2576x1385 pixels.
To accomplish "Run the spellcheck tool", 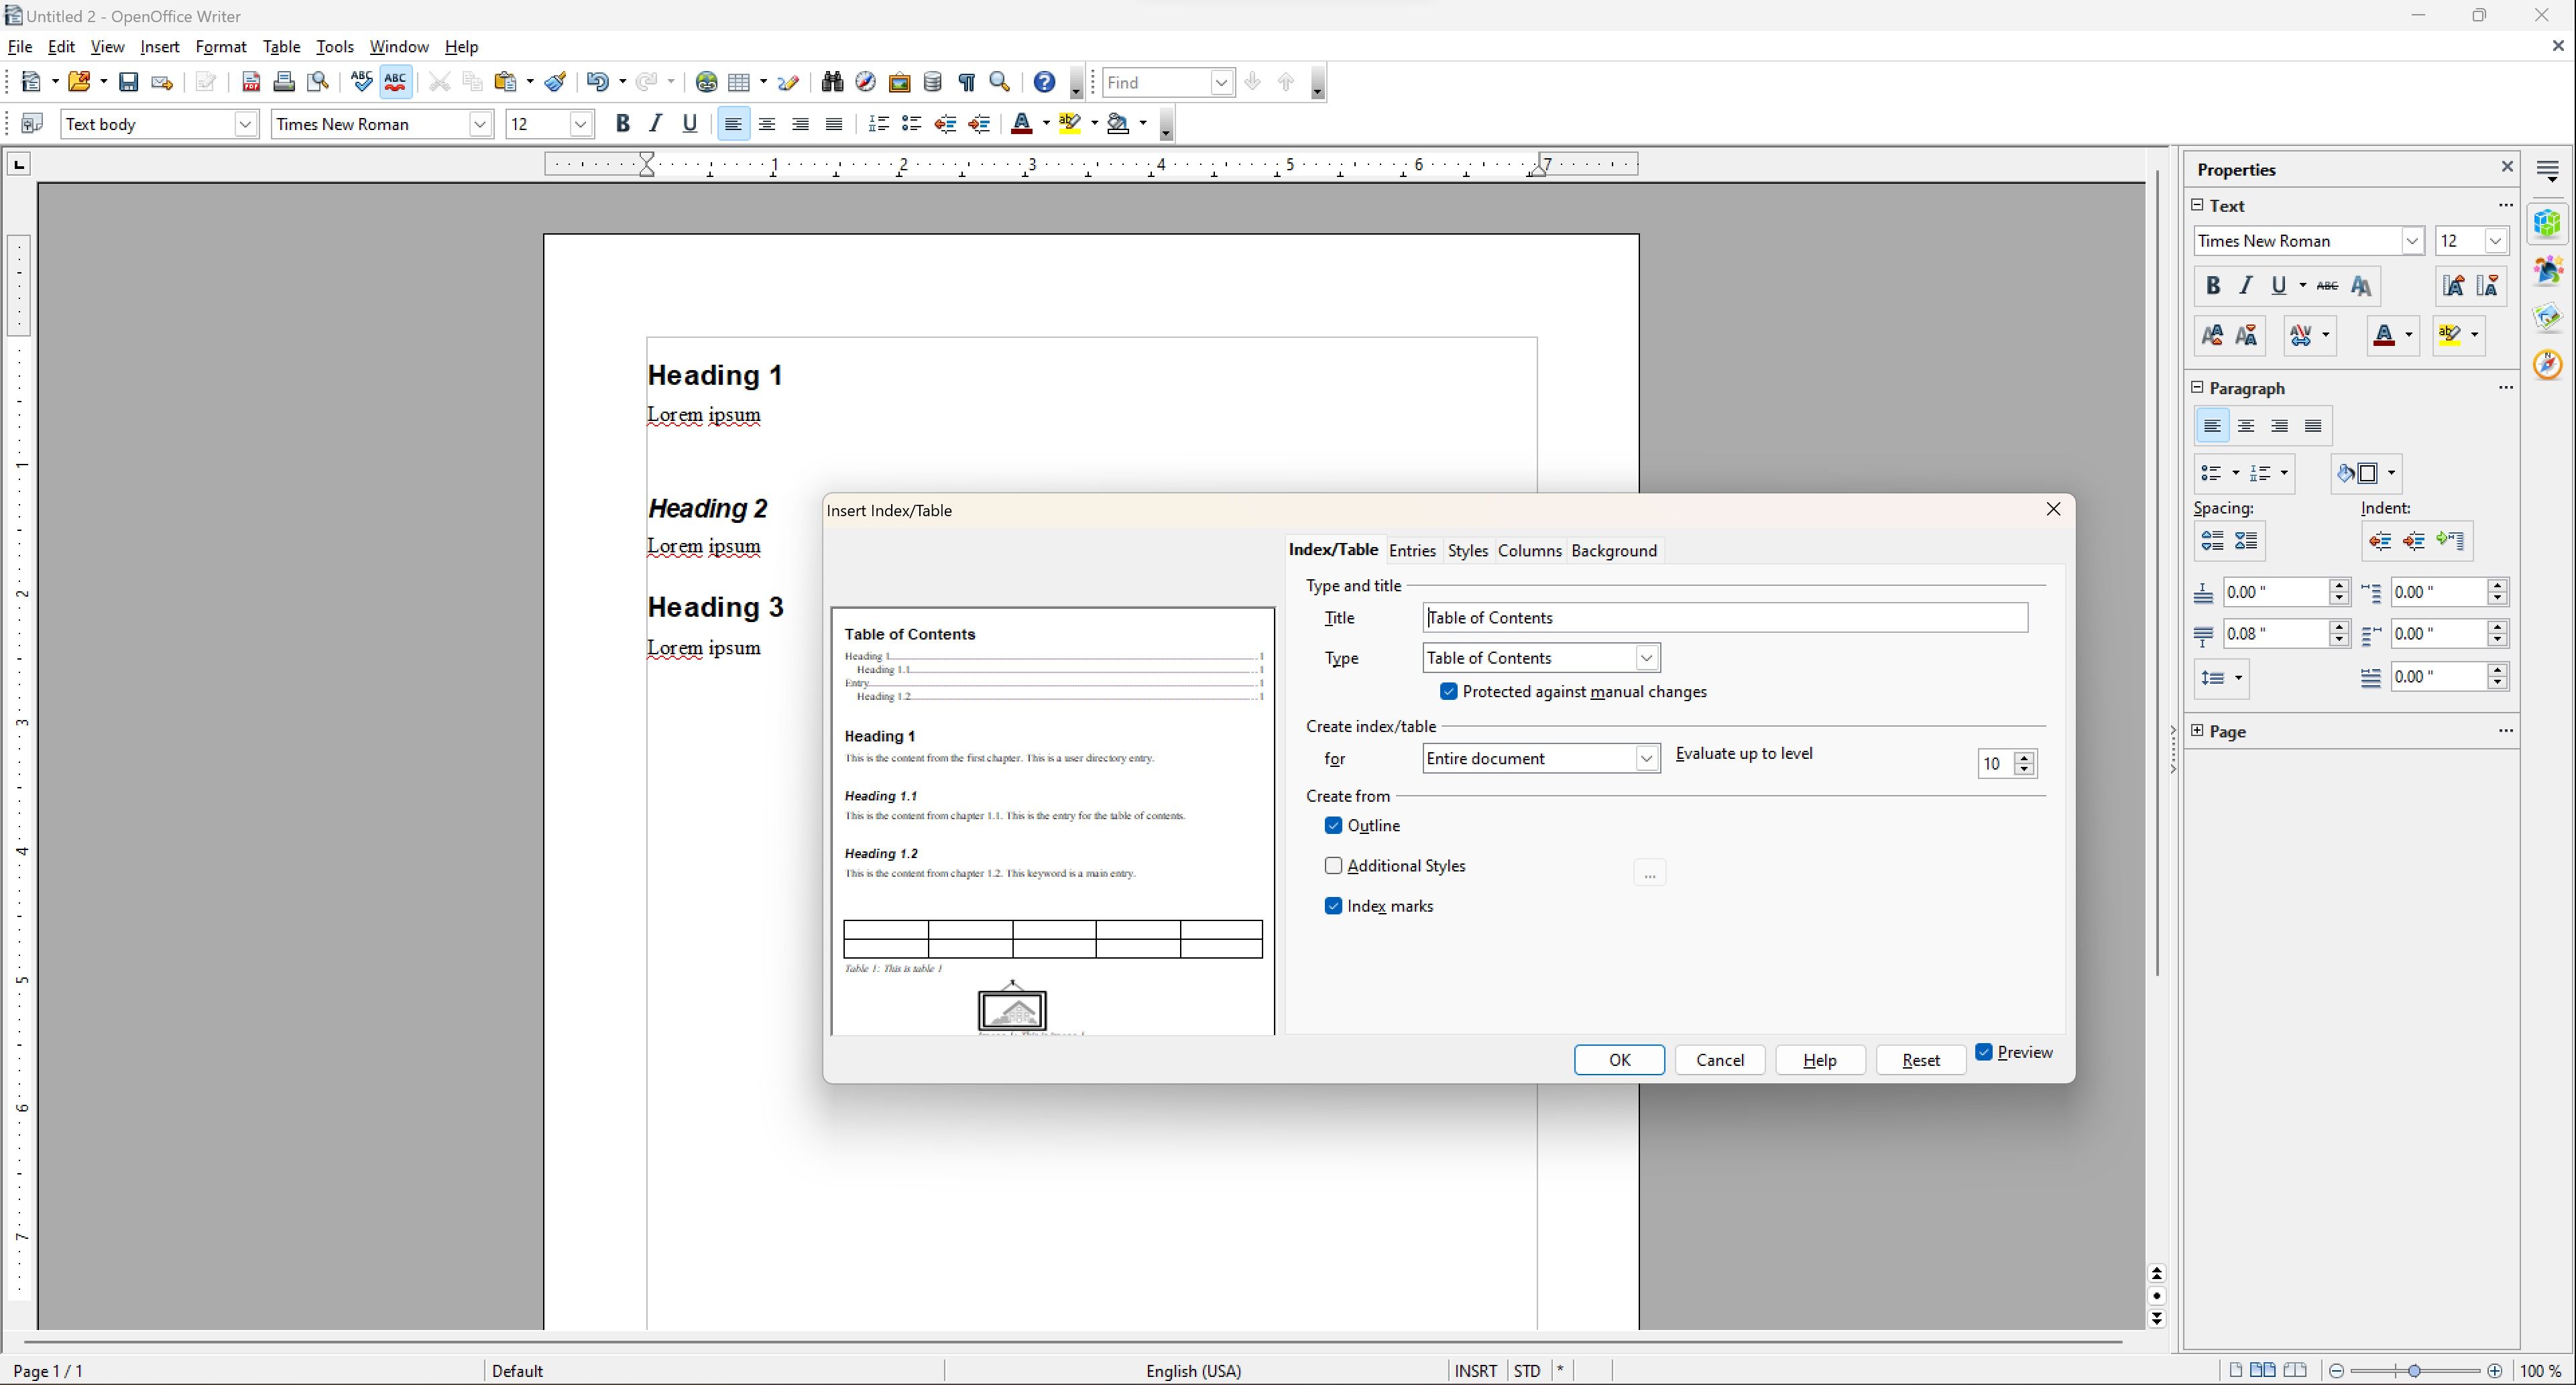I will (361, 82).
